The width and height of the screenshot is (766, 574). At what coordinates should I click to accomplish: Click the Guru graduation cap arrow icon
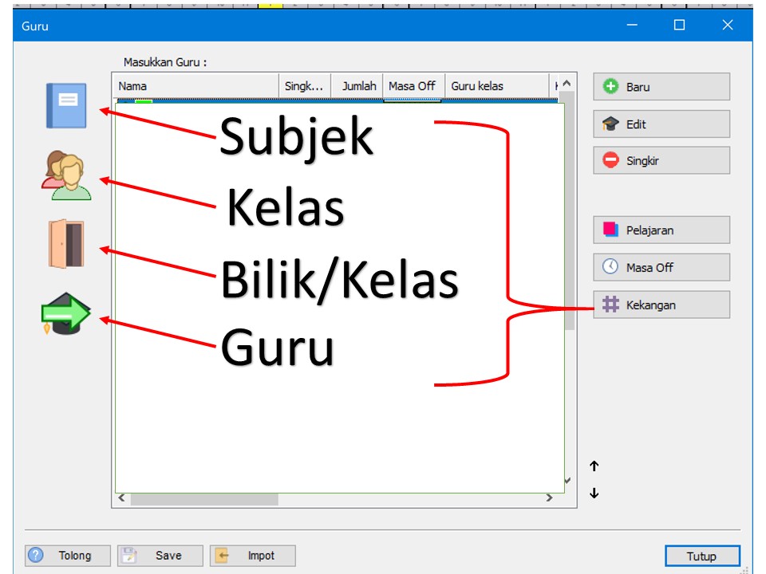(x=65, y=314)
